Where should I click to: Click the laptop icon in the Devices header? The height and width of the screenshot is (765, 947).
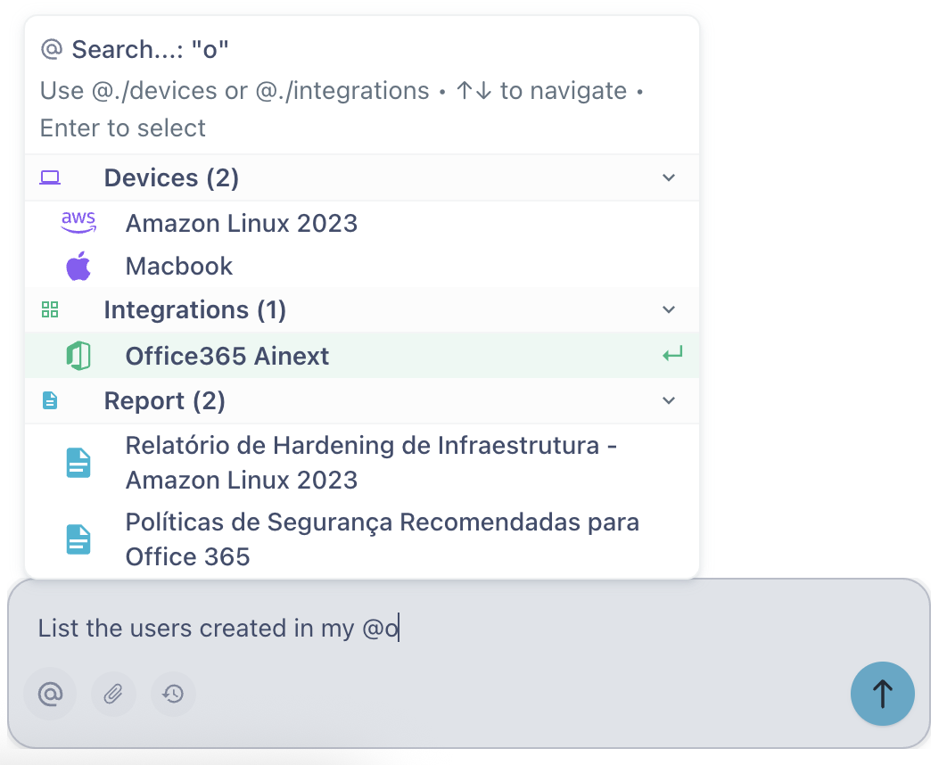[x=50, y=177]
